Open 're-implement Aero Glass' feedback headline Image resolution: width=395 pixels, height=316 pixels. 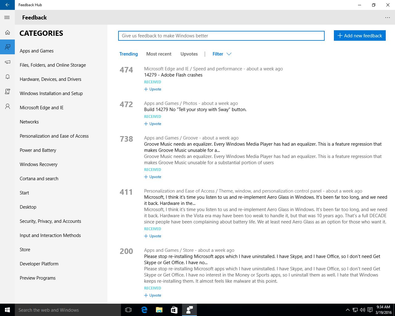pyautogui.click(x=265, y=200)
